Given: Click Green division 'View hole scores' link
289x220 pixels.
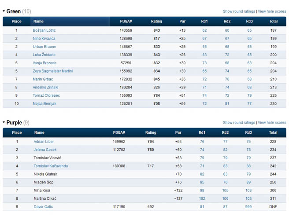Looking at the screenshot, I should (x=272, y=11).
